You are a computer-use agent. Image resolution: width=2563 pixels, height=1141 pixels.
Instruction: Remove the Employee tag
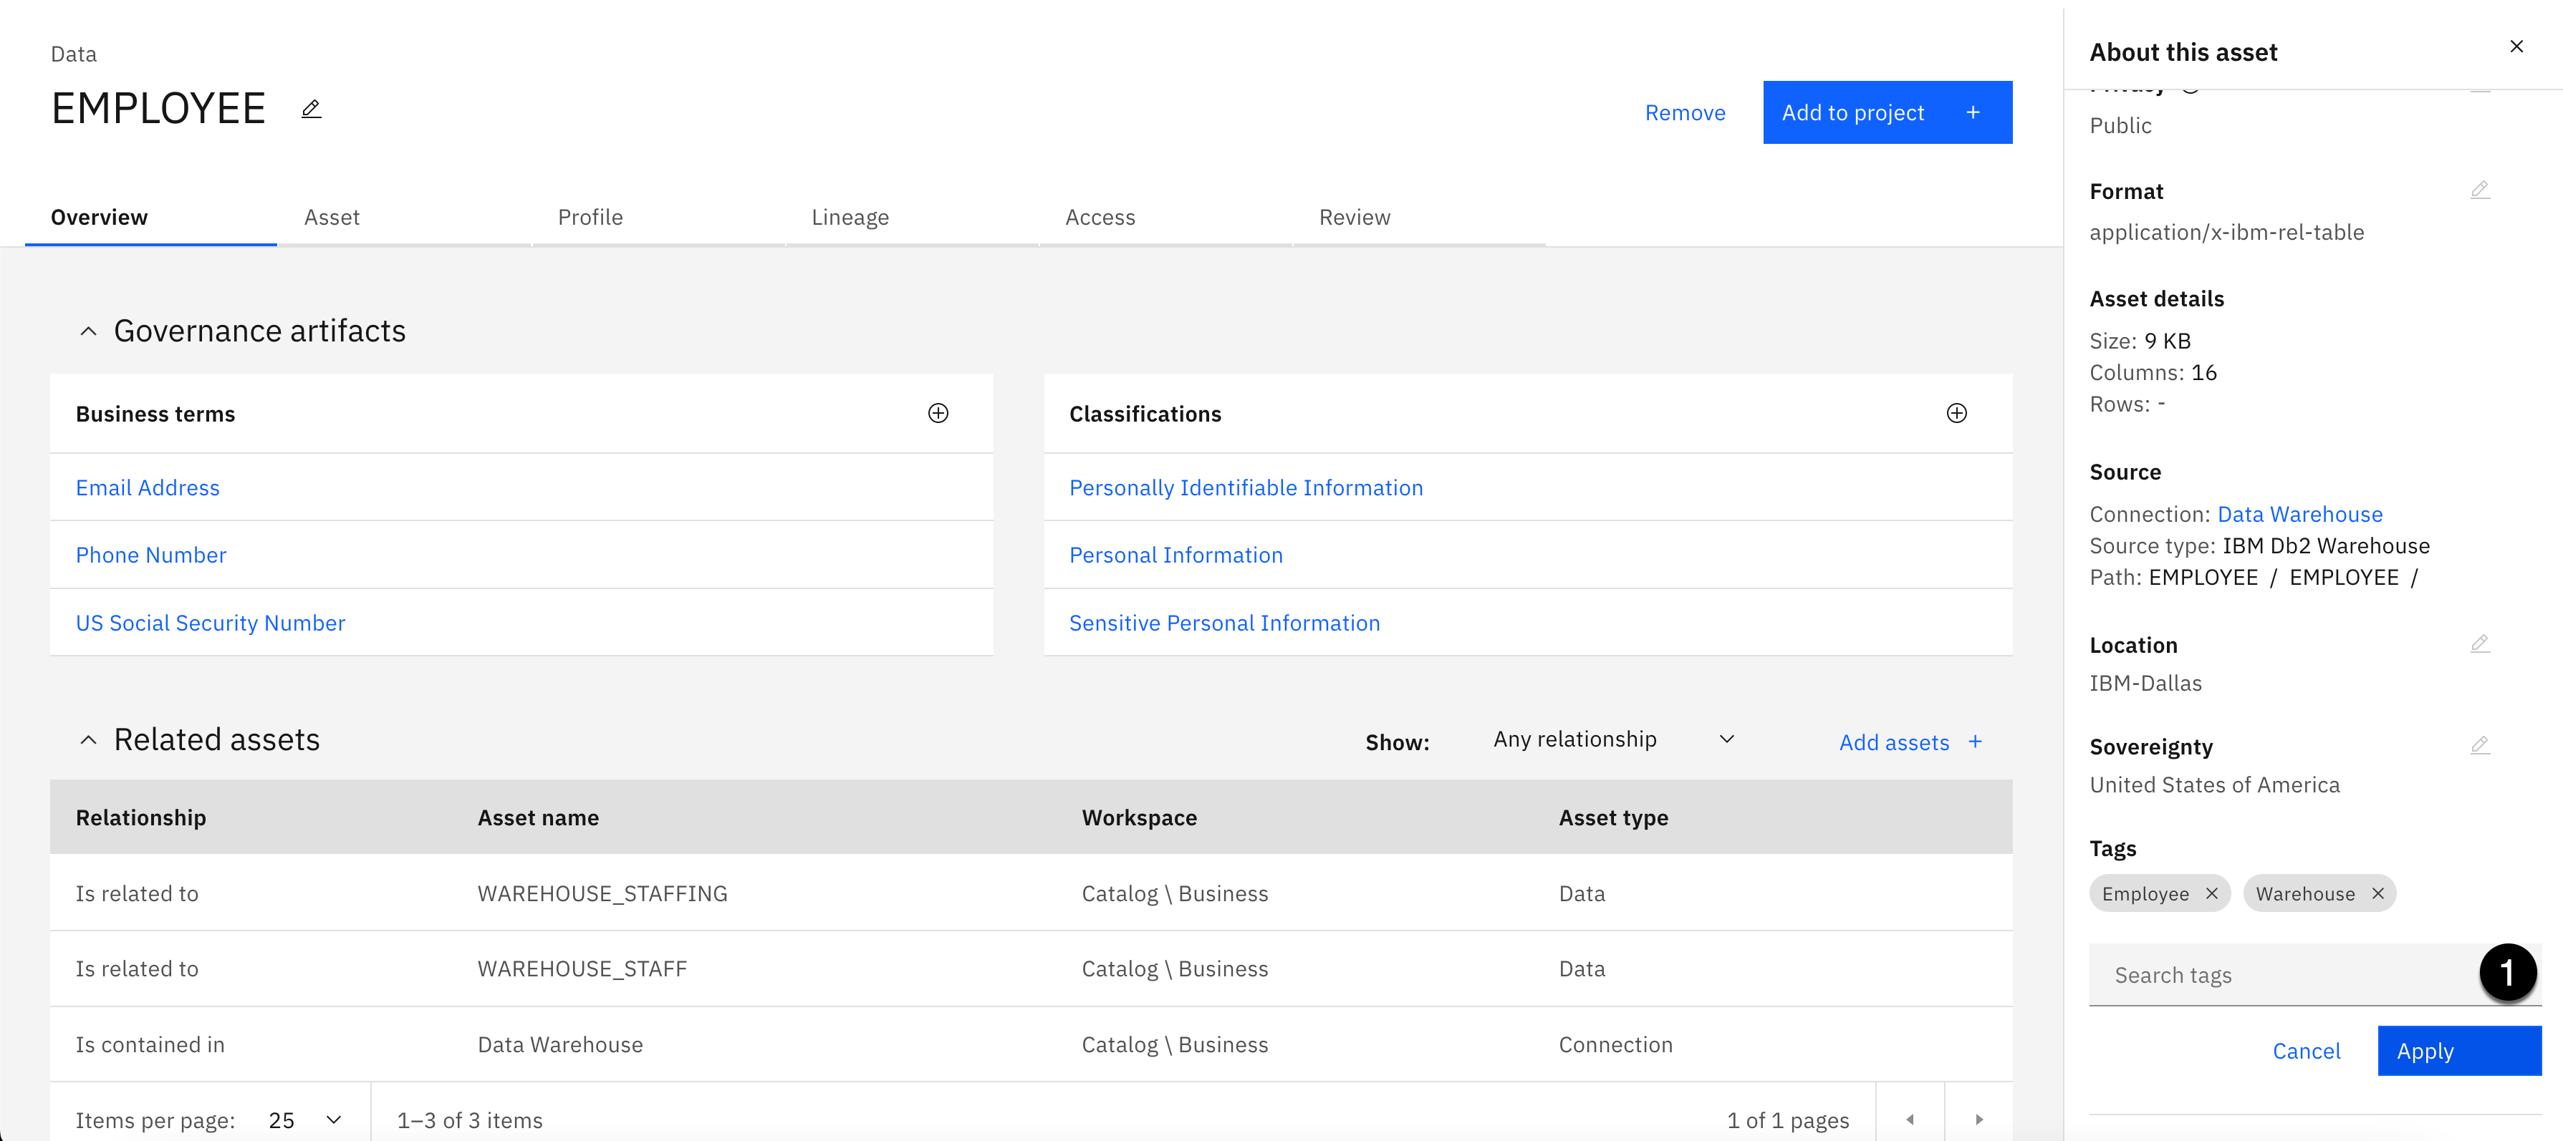2212,893
